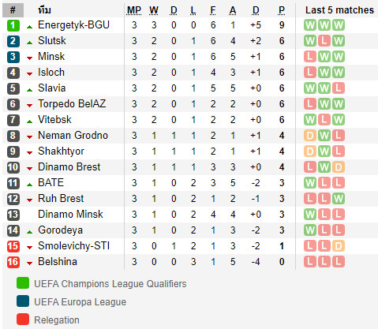Open the Torpedo BelAZ team link
Screen dimensions: 378x329
72,104
